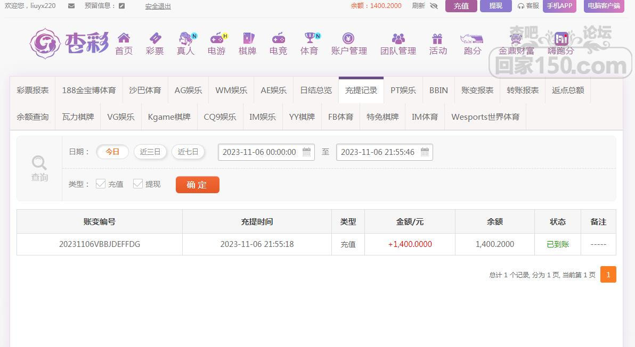Switch to the 账变报表 tab
Image resolution: width=635 pixels, height=347 pixels.
click(x=477, y=90)
